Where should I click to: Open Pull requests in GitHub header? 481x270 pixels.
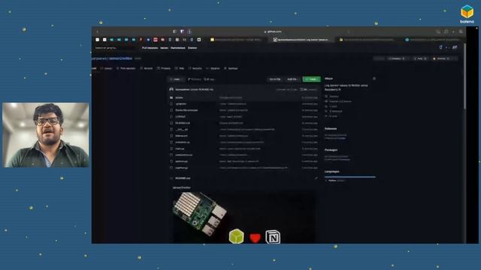[x=150, y=48]
